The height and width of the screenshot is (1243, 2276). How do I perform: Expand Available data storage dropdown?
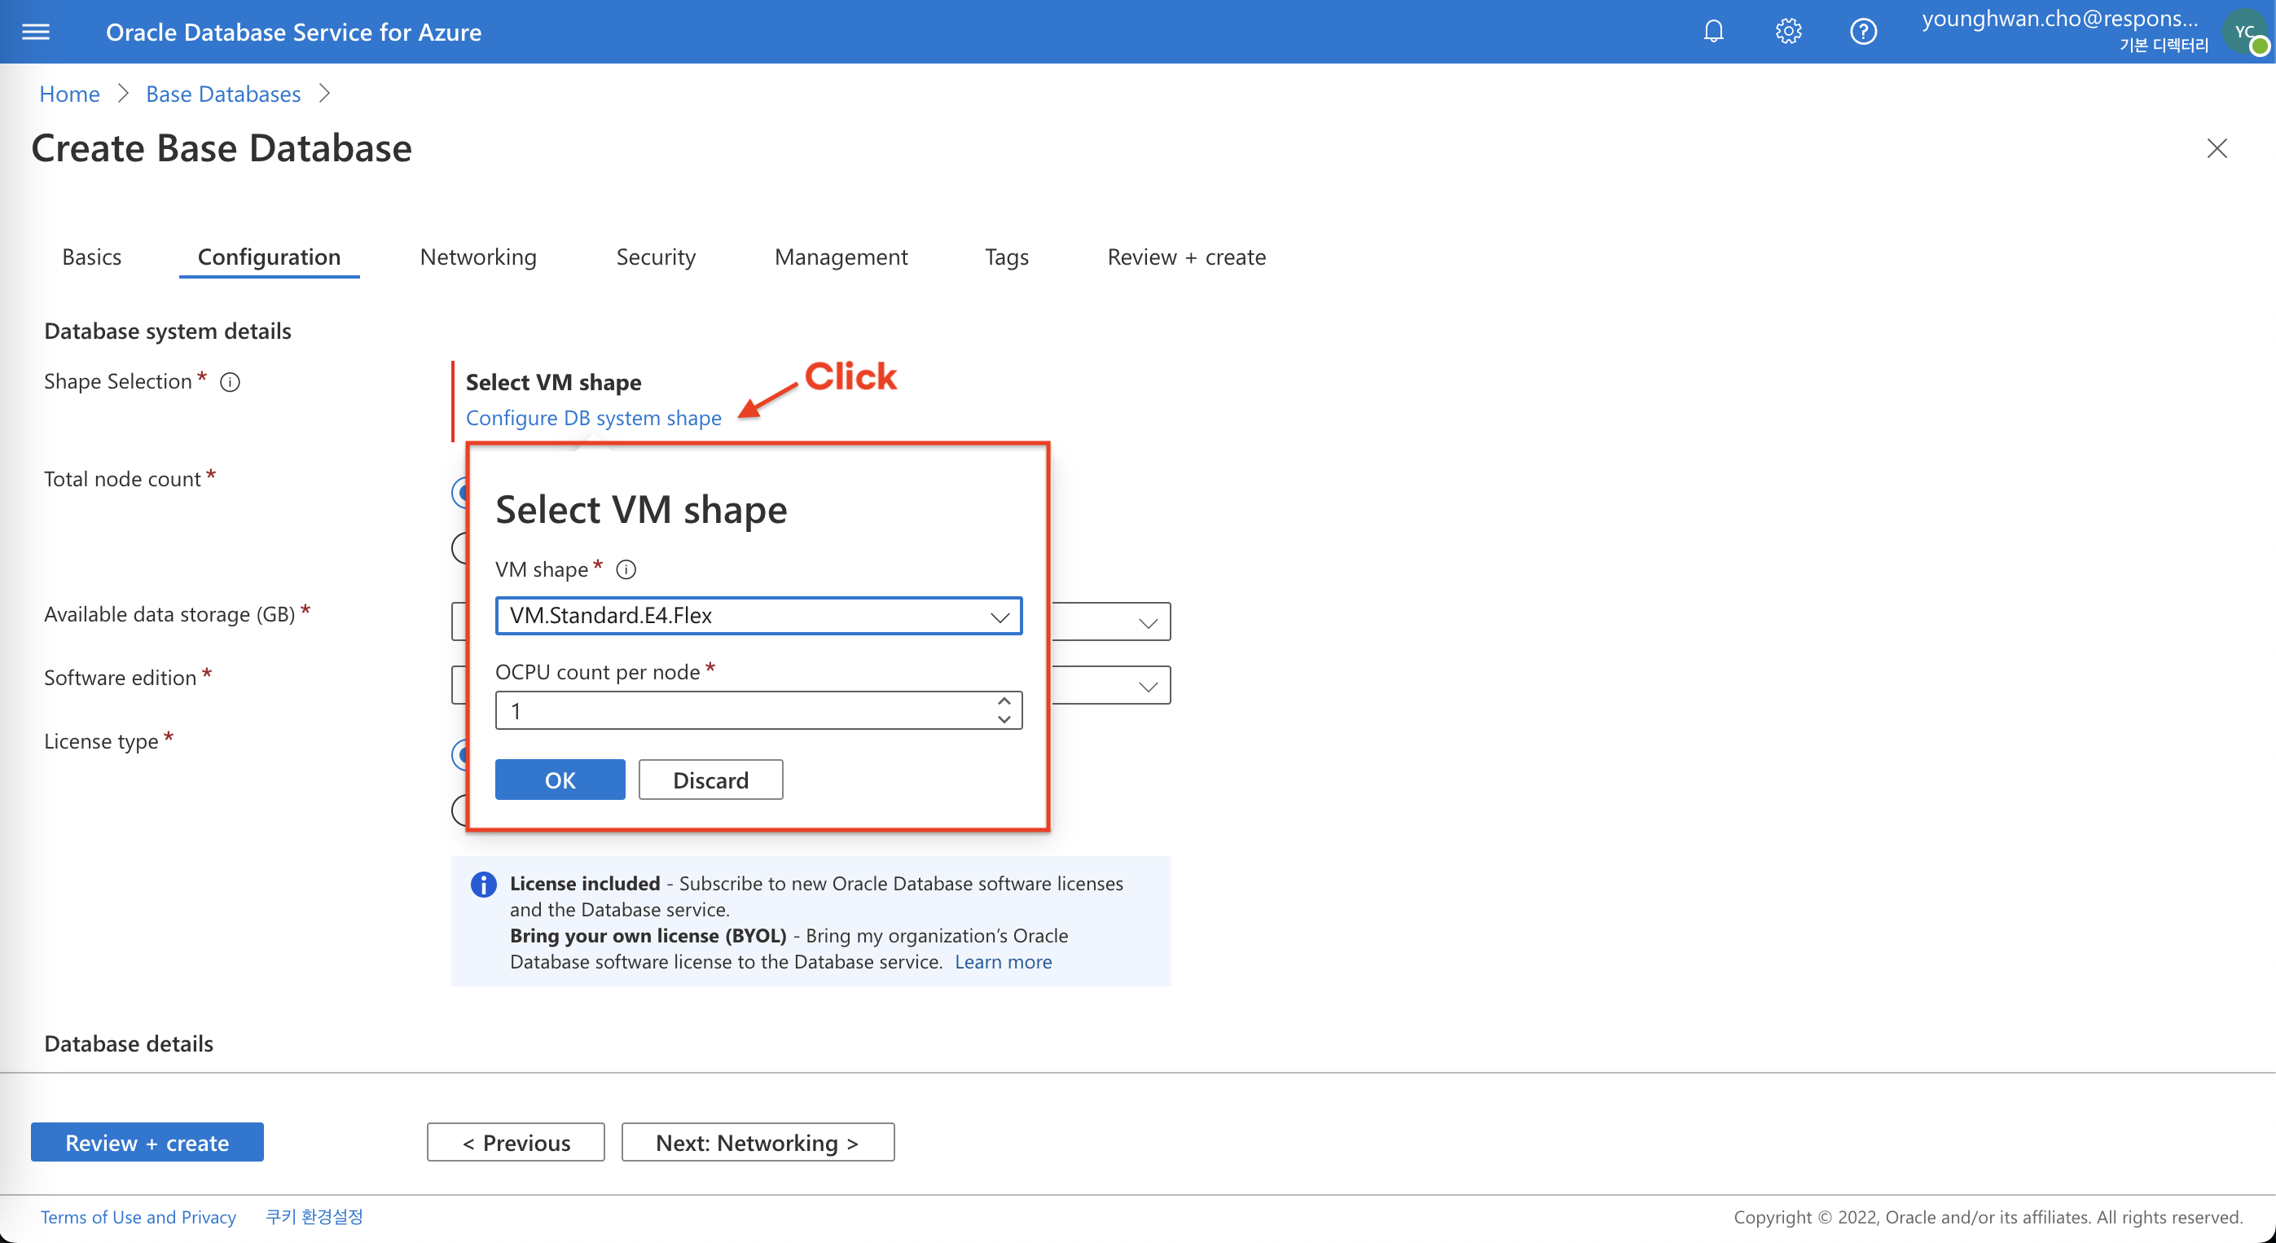pyautogui.click(x=1148, y=623)
